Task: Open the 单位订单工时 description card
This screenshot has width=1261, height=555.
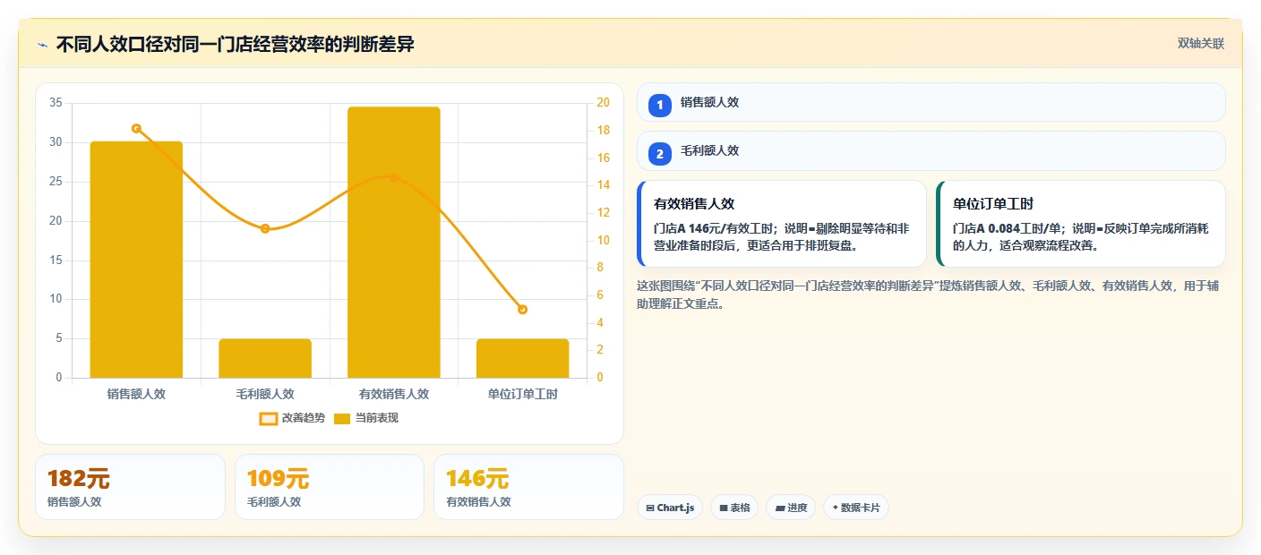Action: pos(1081,224)
